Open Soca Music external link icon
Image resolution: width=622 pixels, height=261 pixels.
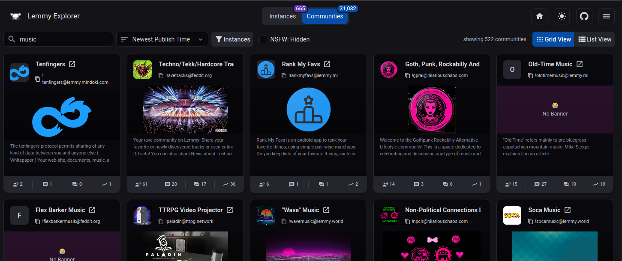(x=568, y=210)
